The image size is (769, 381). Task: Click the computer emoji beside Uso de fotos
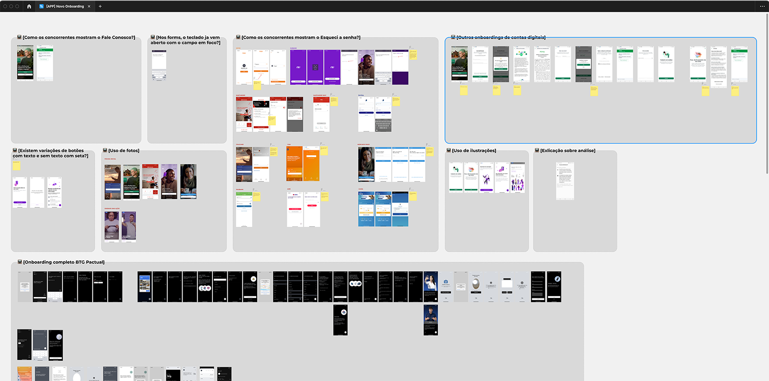pyautogui.click(x=105, y=150)
